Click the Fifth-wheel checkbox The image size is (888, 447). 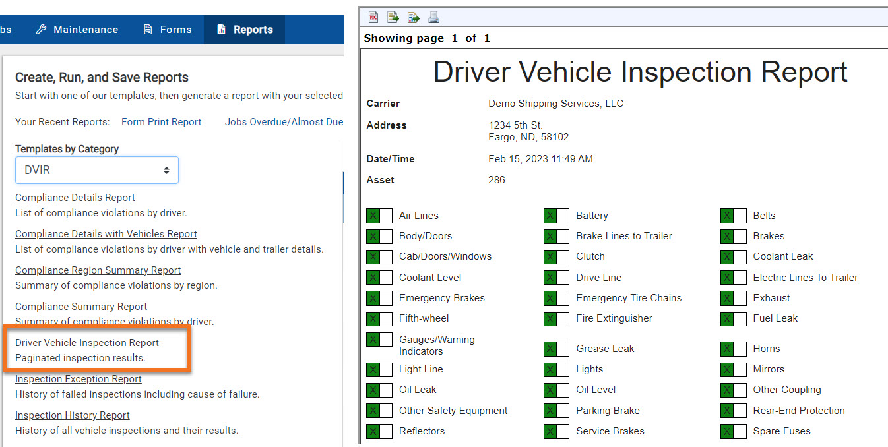click(x=379, y=318)
